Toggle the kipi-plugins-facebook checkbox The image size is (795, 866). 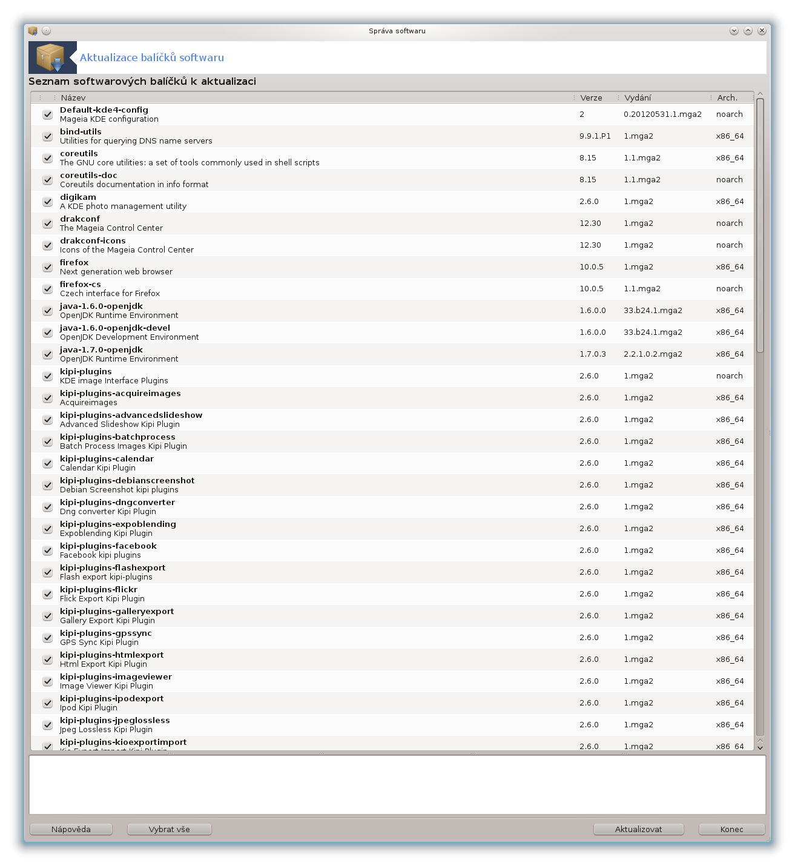(47, 550)
